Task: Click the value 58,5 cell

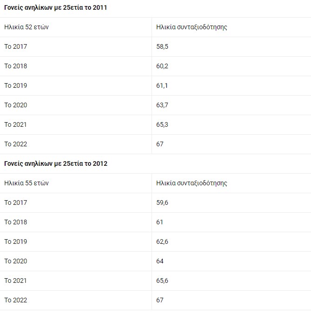Action: click(x=162, y=46)
